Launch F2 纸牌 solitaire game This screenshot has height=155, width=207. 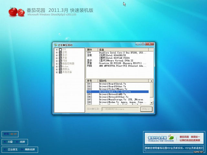pyautogui.click(x=20, y=142)
